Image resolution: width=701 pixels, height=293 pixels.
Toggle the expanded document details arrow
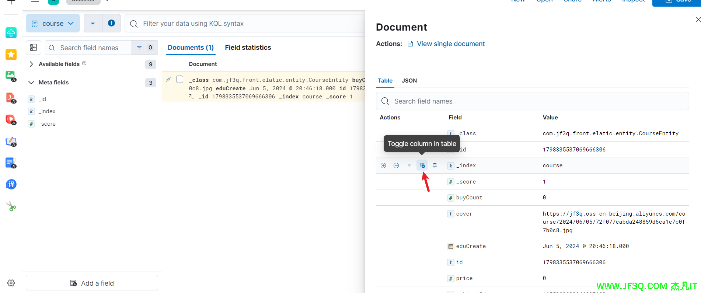[x=168, y=79]
